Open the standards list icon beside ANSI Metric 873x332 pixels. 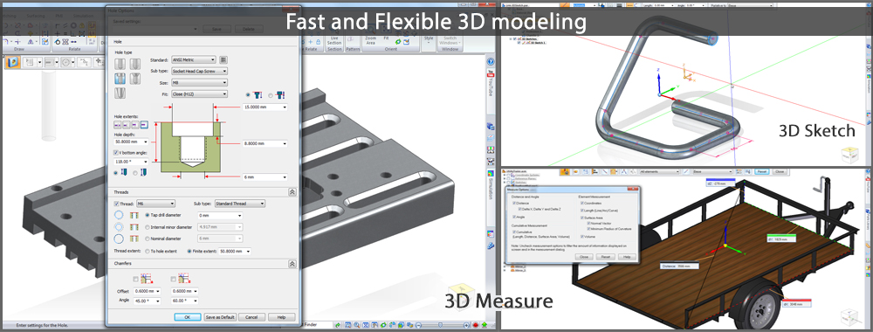point(223,59)
